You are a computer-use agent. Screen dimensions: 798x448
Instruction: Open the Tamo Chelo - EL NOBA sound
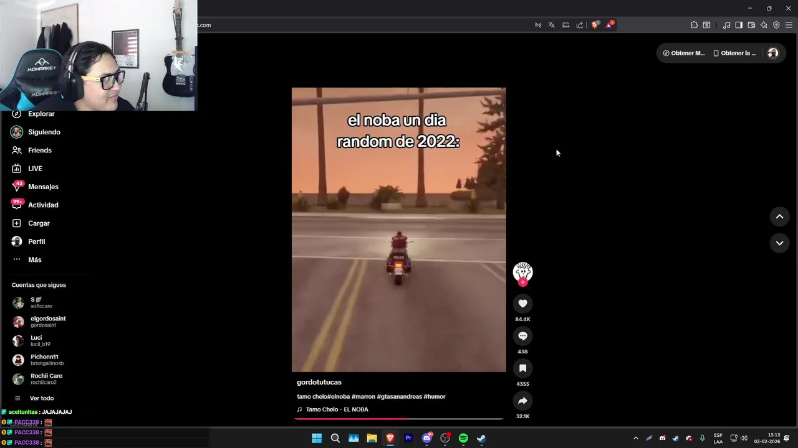[x=337, y=409]
